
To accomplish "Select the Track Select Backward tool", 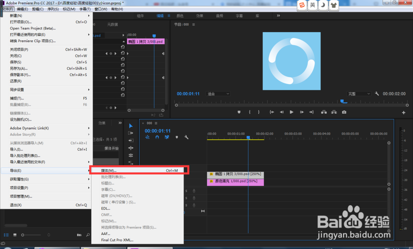I will click(x=131, y=140).
